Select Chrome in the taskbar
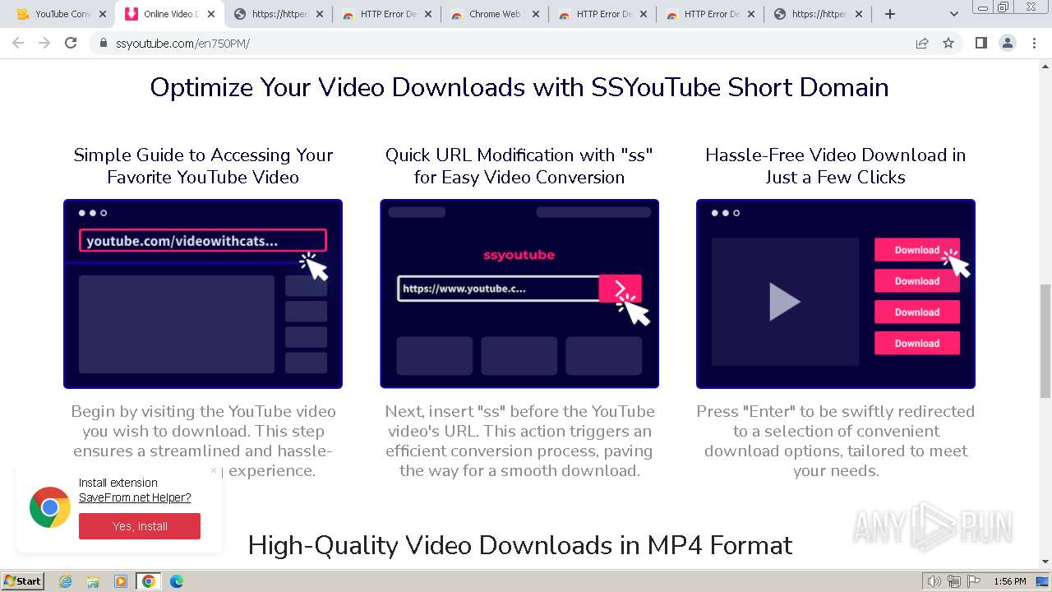Viewport: 1052px width, 592px height. [148, 581]
